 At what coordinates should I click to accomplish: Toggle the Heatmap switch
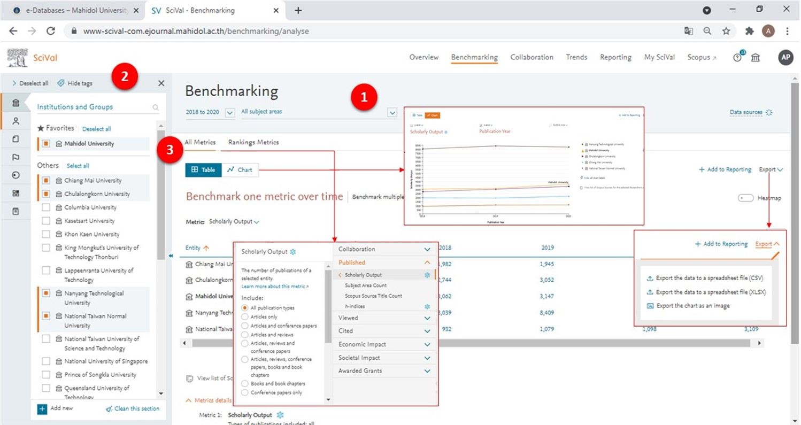click(x=745, y=198)
